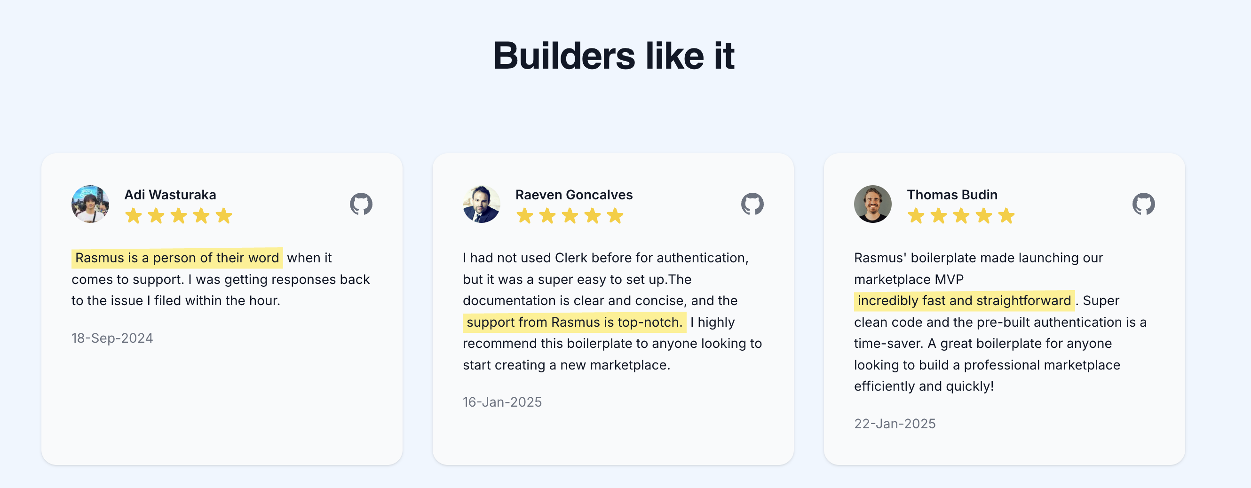Image resolution: width=1251 pixels, height=488 pixels.
Task: Click the GitHub icon on Raeven Goncalves's review
Action: click(753, 204)
